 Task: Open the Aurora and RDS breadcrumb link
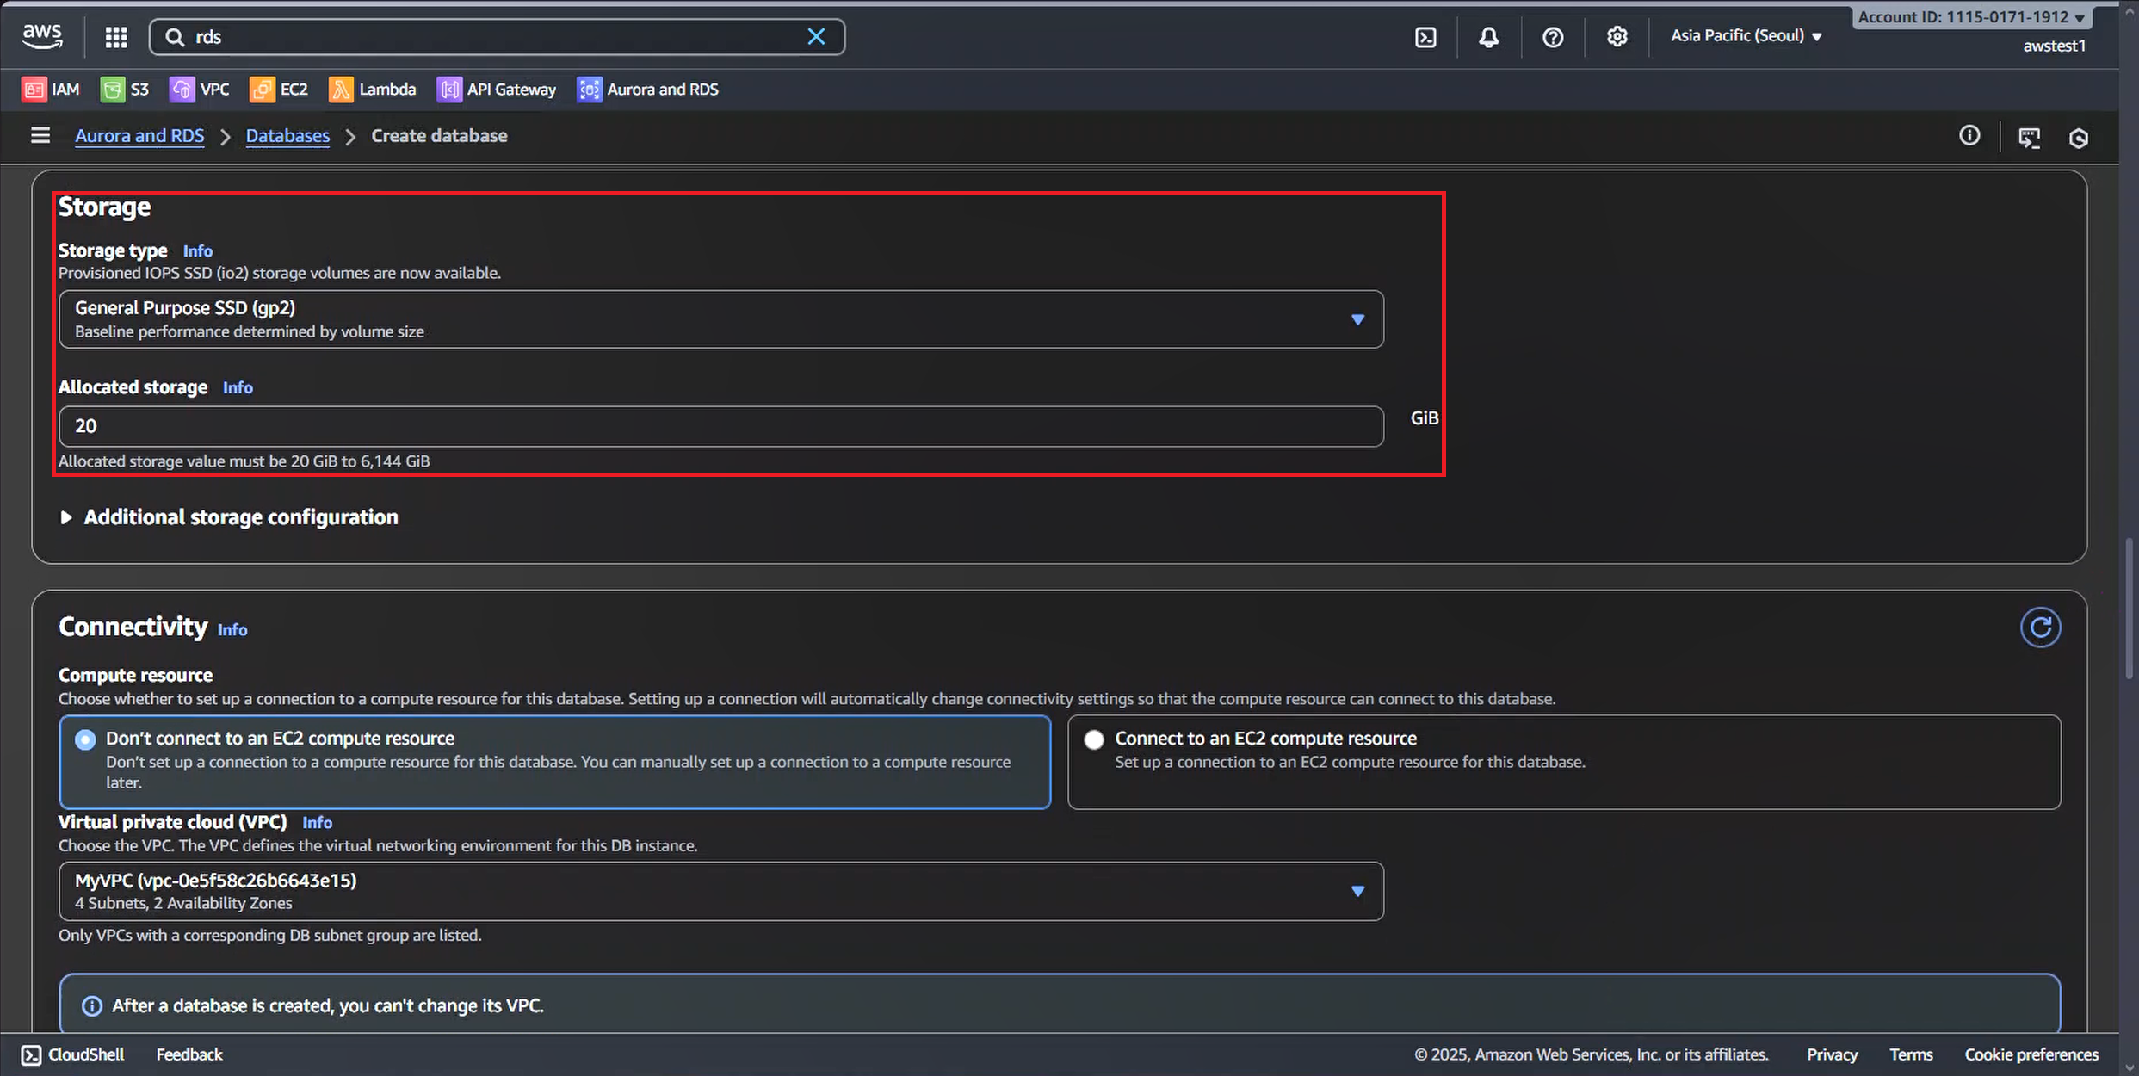coord(139,136)
